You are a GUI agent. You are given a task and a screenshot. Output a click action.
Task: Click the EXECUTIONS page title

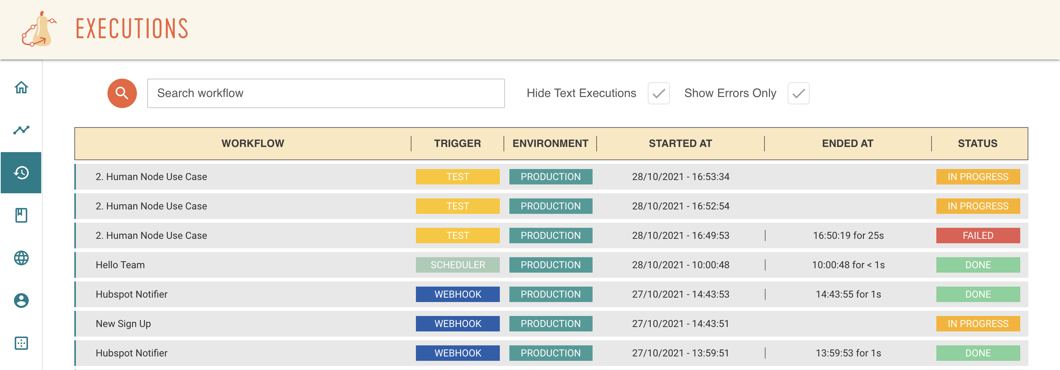tap(132, 29)
